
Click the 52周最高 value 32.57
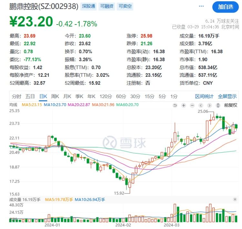[39, 83]
